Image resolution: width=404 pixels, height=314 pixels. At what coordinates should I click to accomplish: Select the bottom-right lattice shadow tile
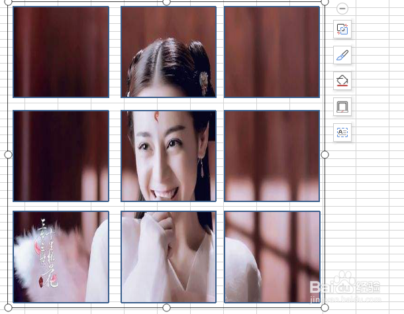pos(272,257)
